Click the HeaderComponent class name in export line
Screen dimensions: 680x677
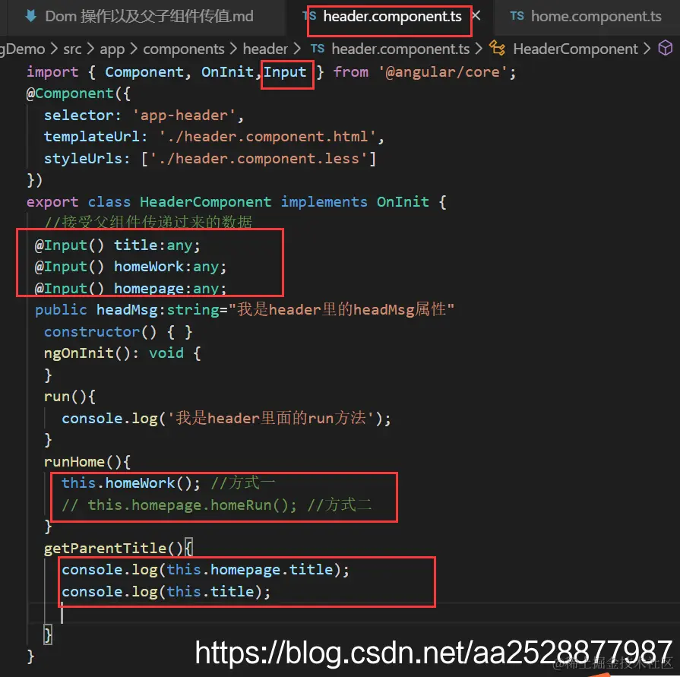click(x=206, y=202)
